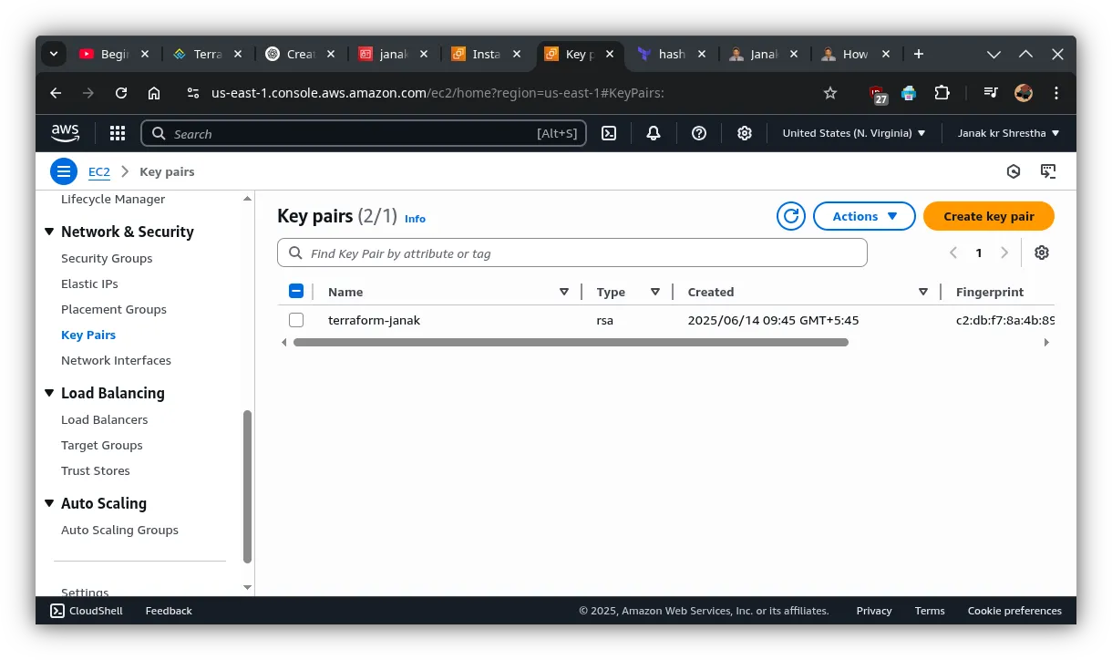
Task: Collapse the Network & Security section
Action: click(x=50, y=232)
